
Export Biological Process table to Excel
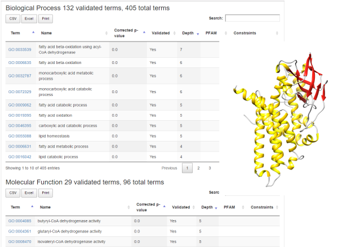[x=29, y=19]
